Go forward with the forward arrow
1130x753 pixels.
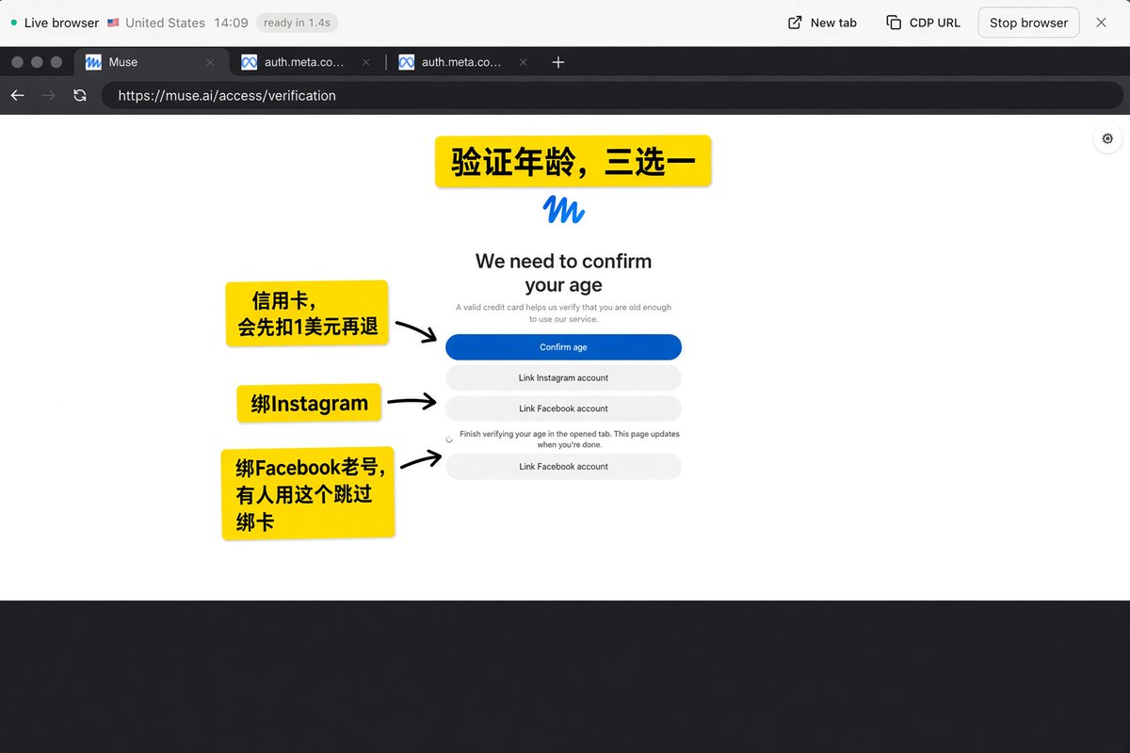coord(48,95)
